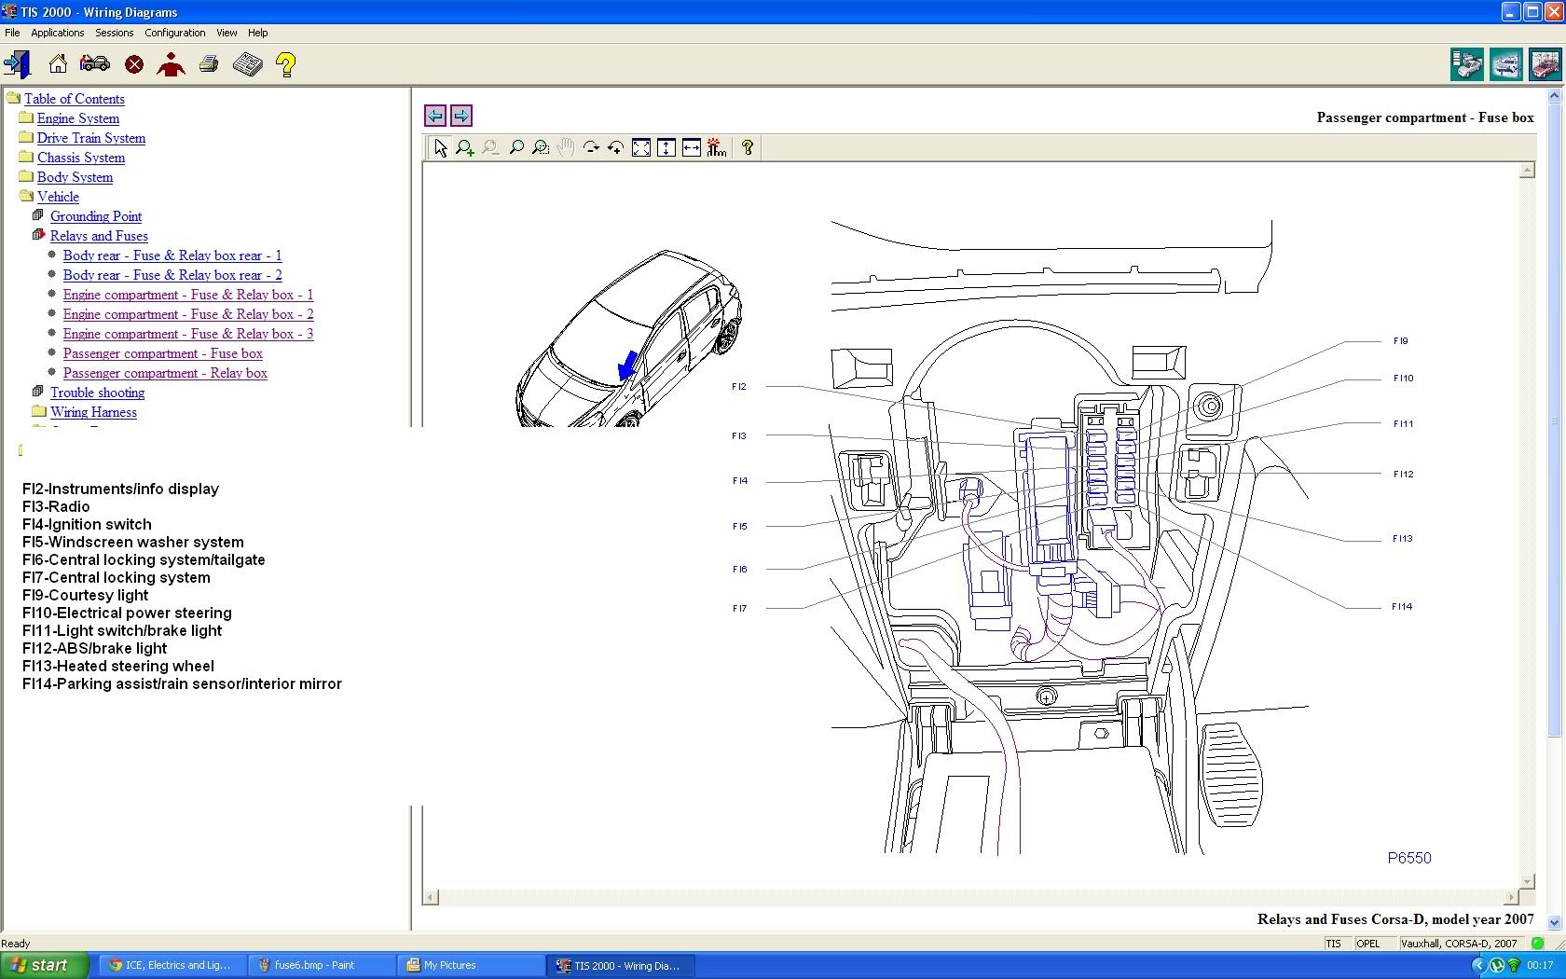Expand the Grounding Point book icon
Viewport: 1566px width, 979px height.
pyautogui.click(x=38, y=215)
